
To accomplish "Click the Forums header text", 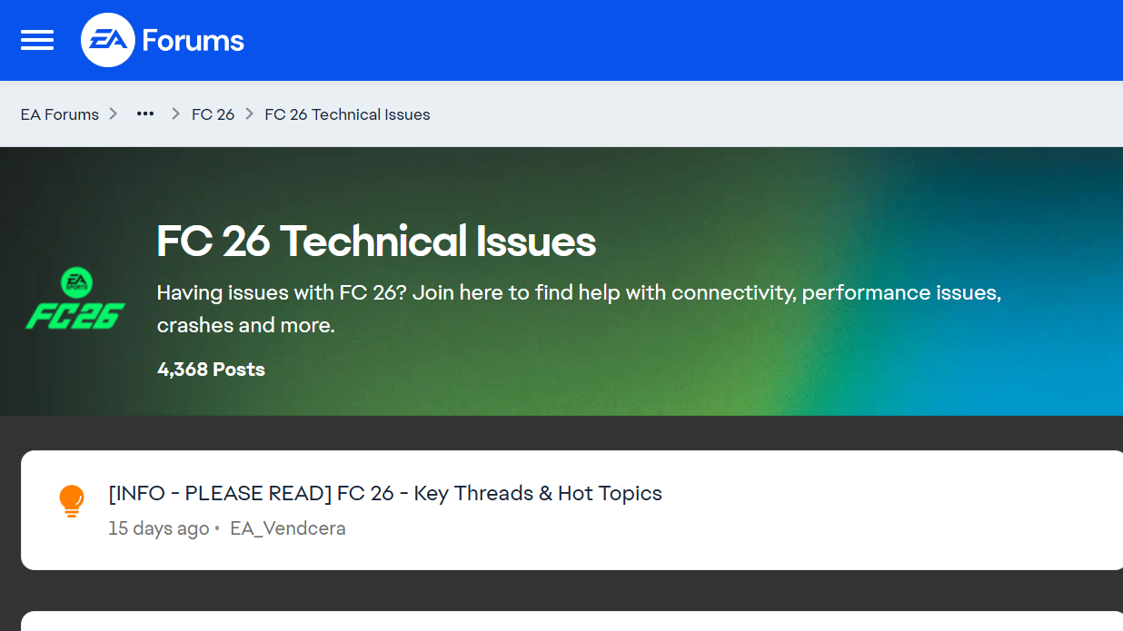I will pos(193,41).
